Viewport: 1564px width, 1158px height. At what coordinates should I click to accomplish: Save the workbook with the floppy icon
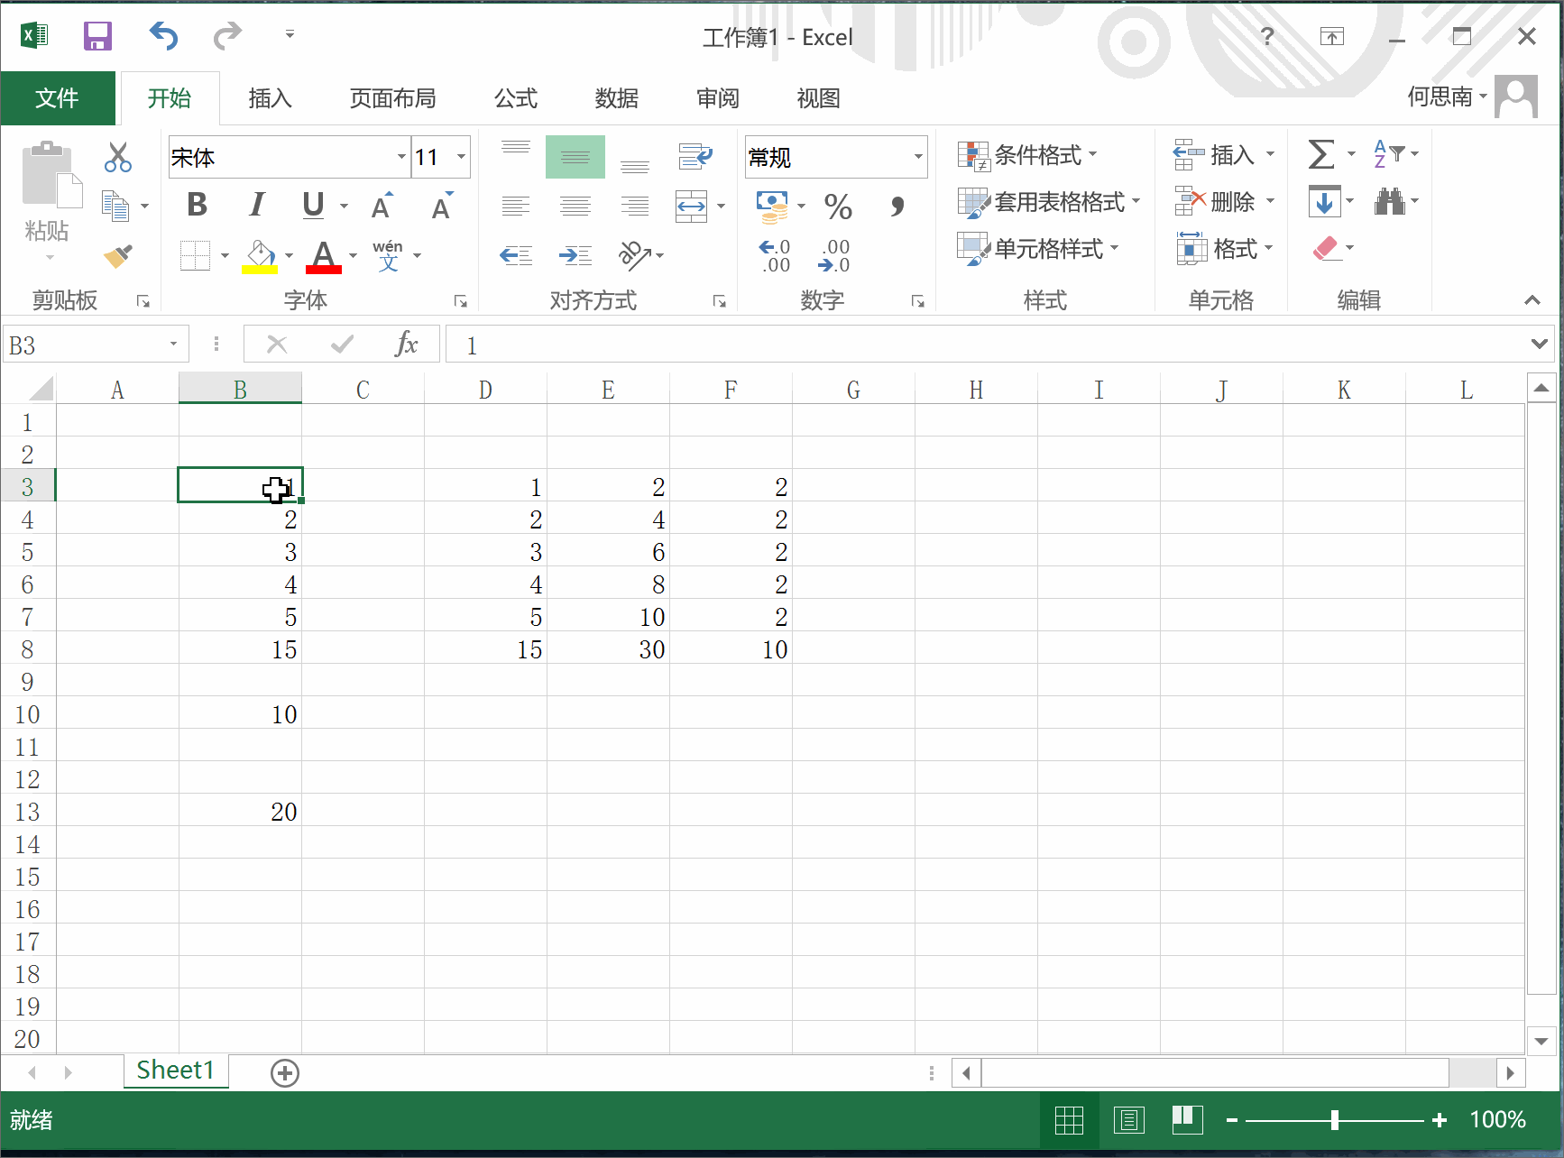pyautogui.click(x=97, y=36)
